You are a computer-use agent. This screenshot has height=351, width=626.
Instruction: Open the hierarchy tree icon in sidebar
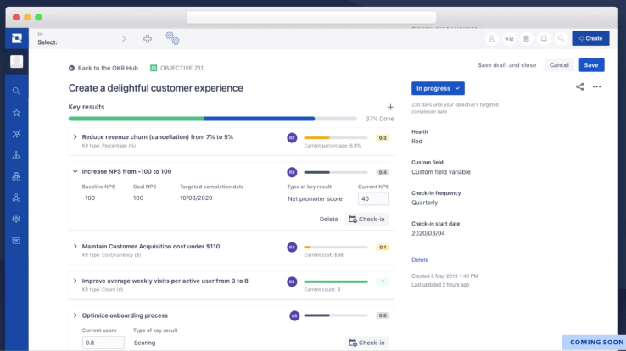point(16,155)
